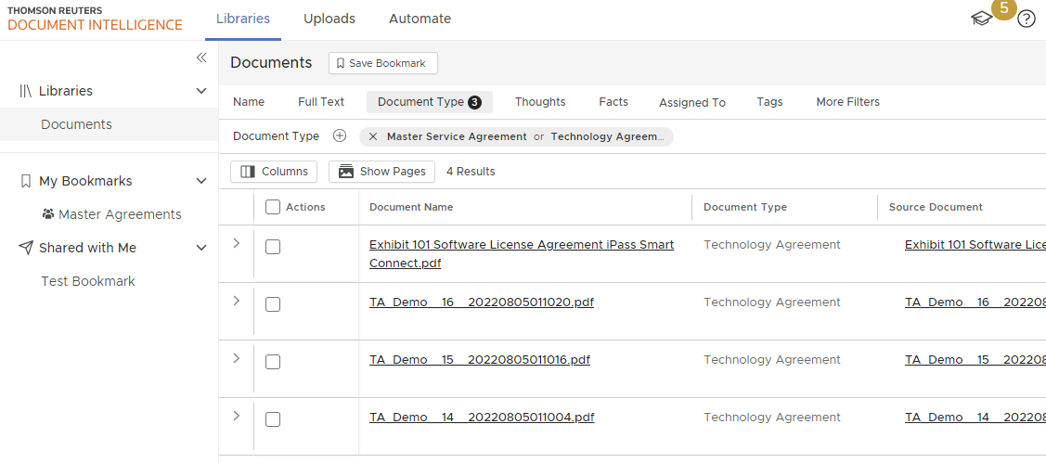This screenshot has height=463, width=1046.
Task: Click the notification badge showing 5
Action: point(1004,7)
